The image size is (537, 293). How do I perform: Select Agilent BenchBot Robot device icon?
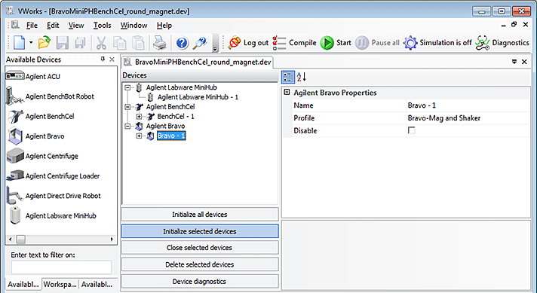click(14, 96)
